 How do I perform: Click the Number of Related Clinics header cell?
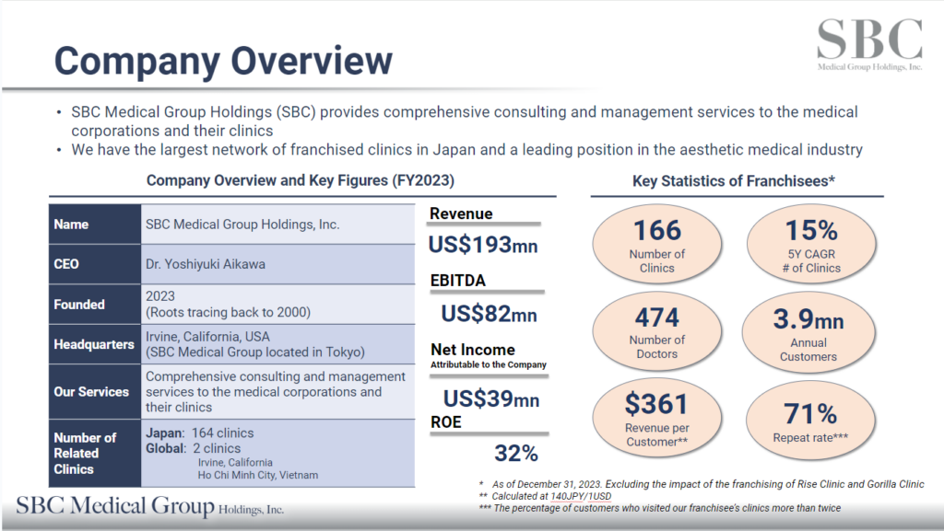point(94,453)
